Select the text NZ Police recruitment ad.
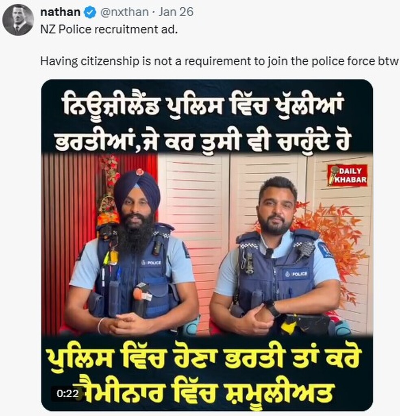The image size is (400, 416). point(109,29)
